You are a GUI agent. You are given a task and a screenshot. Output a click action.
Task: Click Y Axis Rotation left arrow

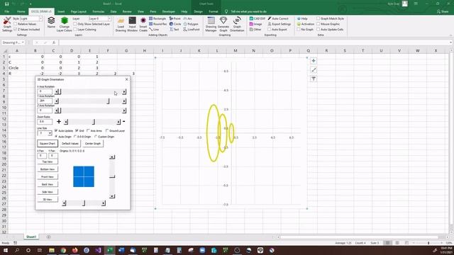[x=57, y=101]
